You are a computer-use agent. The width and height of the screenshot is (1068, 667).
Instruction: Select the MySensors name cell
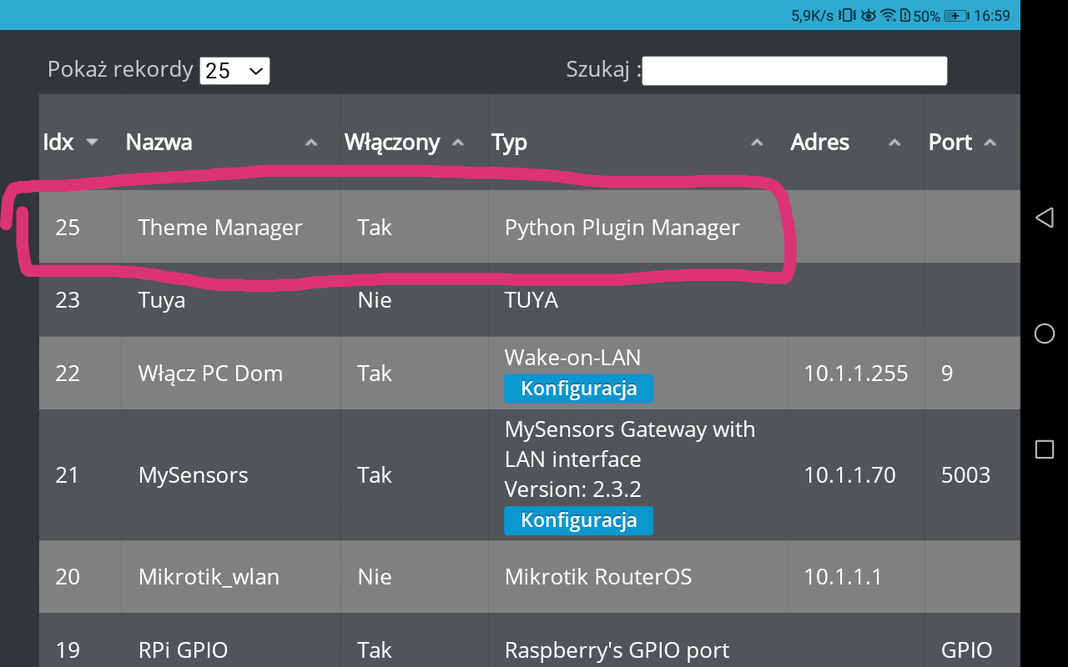click(x=194, y=475)
